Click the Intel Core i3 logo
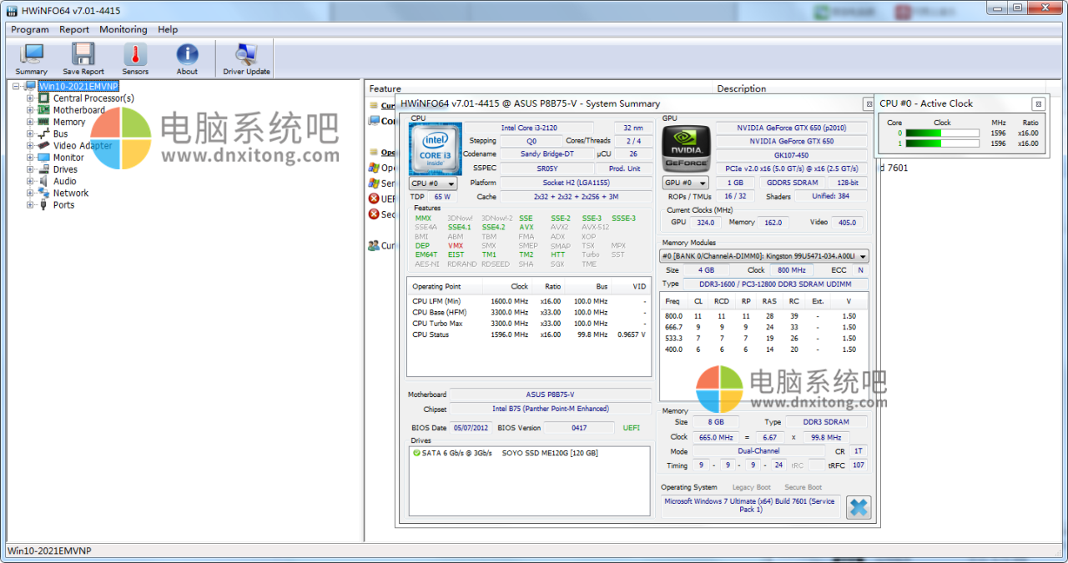Viewport: 1068px width, 563px height. pyautogui.click(x=435, y=149)
